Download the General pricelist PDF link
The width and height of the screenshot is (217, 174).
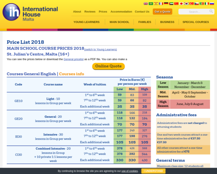coord(73,59)
